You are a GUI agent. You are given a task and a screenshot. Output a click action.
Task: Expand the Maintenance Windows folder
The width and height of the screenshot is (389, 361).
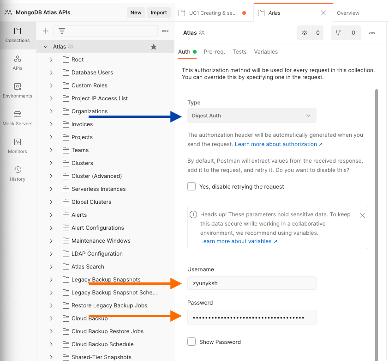(51, 241)
